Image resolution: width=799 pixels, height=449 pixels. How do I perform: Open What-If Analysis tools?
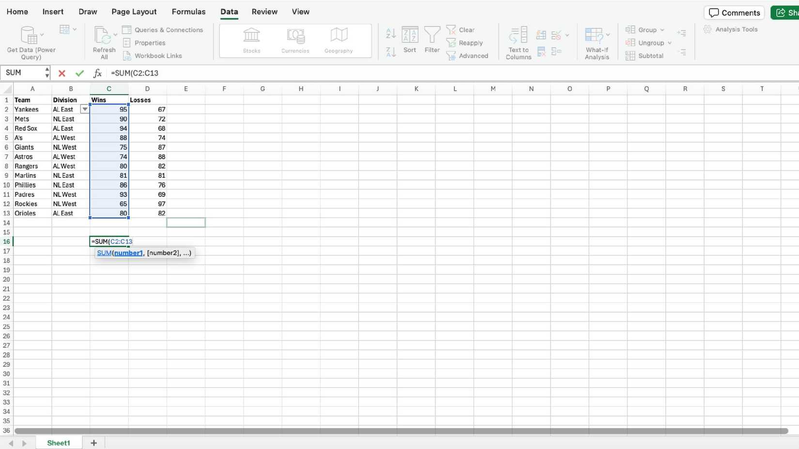pos(597,43)
